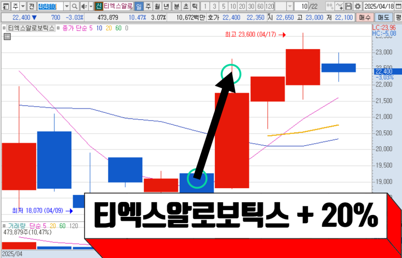Select the 3 interval button

(215, 6)
